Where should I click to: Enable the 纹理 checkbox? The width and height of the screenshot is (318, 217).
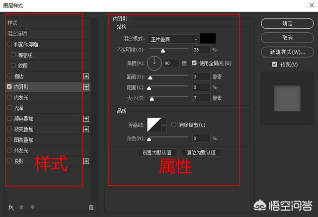pos(13,65)
